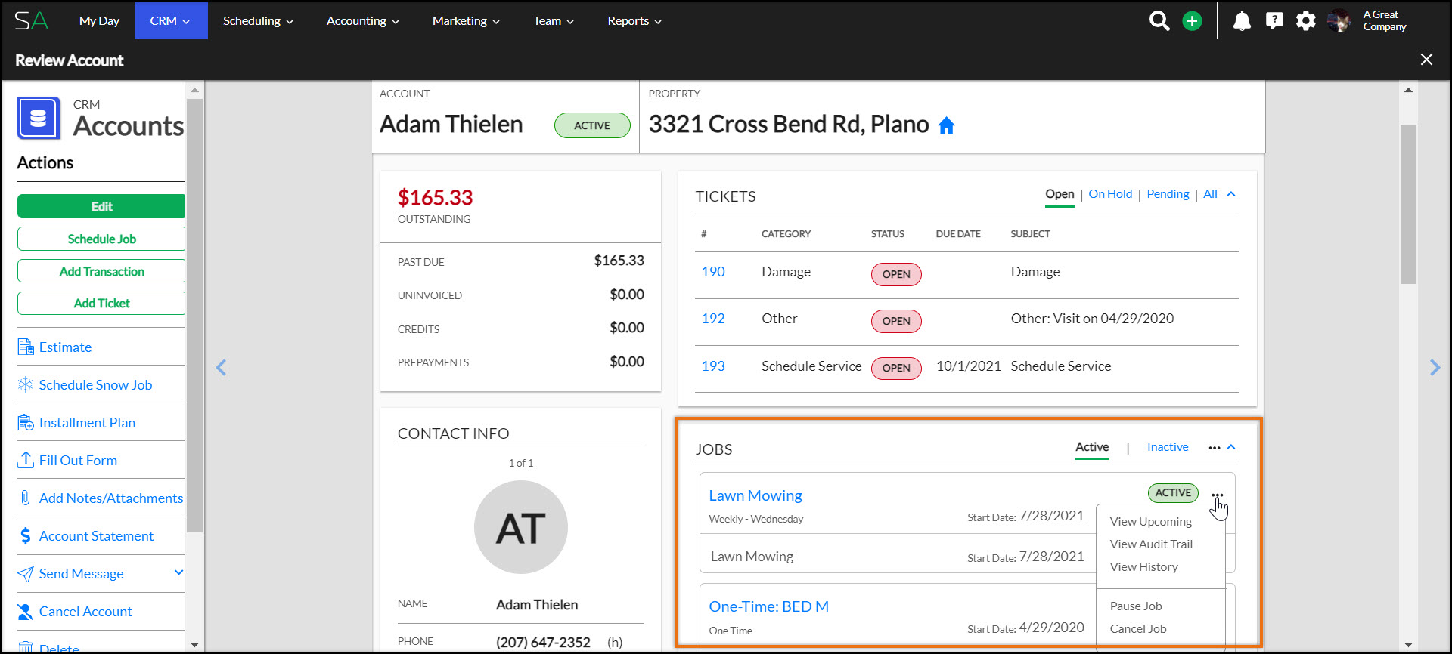Open the CRM menu

[171, 20]
